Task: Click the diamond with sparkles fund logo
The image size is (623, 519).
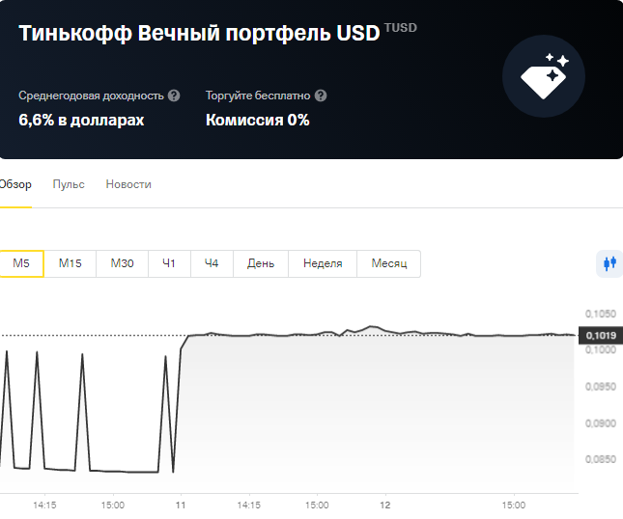Action: pyautogui.click(x=544, y=76)
